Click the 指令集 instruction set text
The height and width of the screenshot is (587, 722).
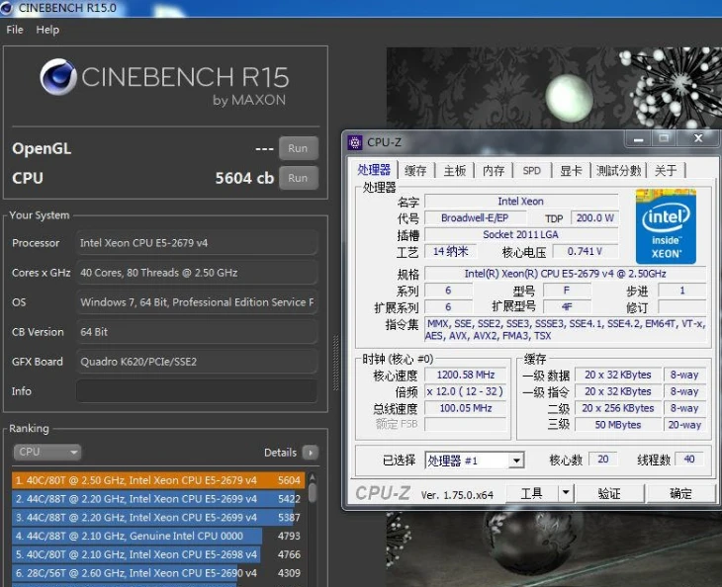tap(565, 329)
